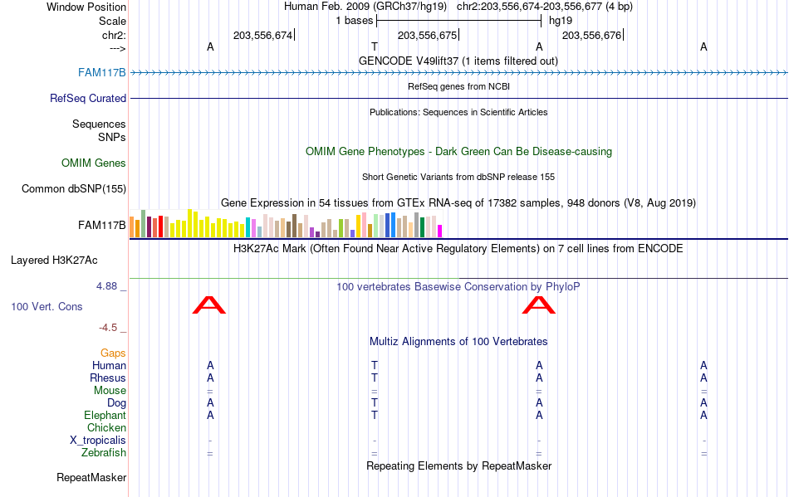Select the OMIM Genes track label
Image resolution: width=789 pixels, height=497 pixels.
(94, 163)
